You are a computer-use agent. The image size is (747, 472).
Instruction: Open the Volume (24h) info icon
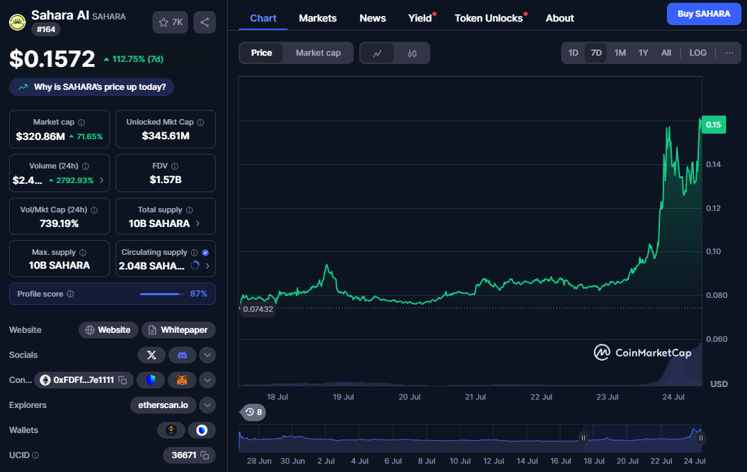(86, 166)
